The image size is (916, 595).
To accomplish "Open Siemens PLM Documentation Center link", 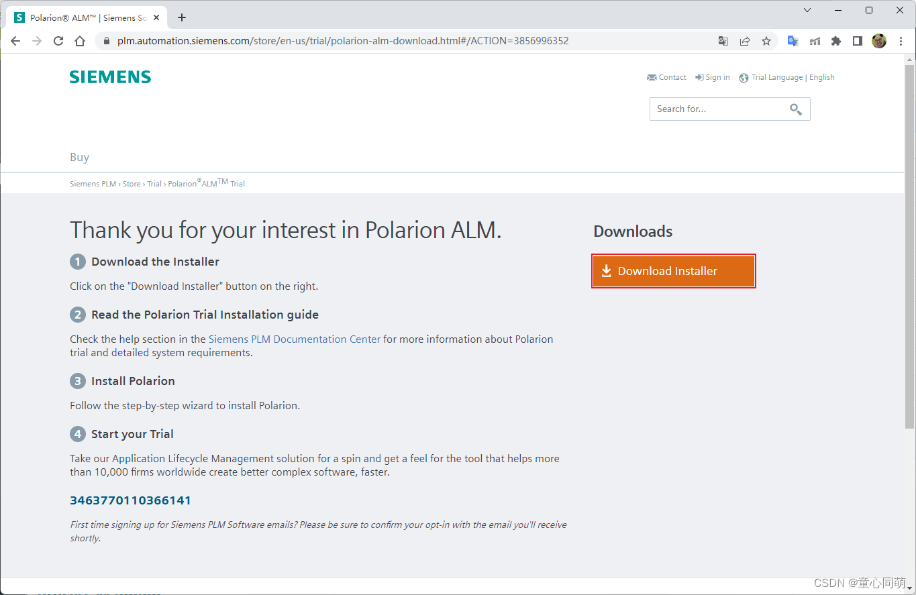I will pos(295,339).
